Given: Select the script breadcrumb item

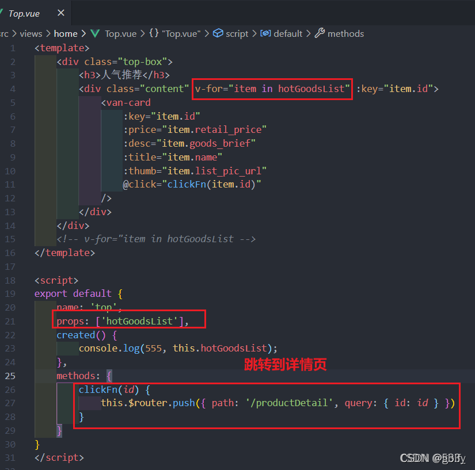Looking at the screenshot, I should pyautogui.click(x=237, y=33).
